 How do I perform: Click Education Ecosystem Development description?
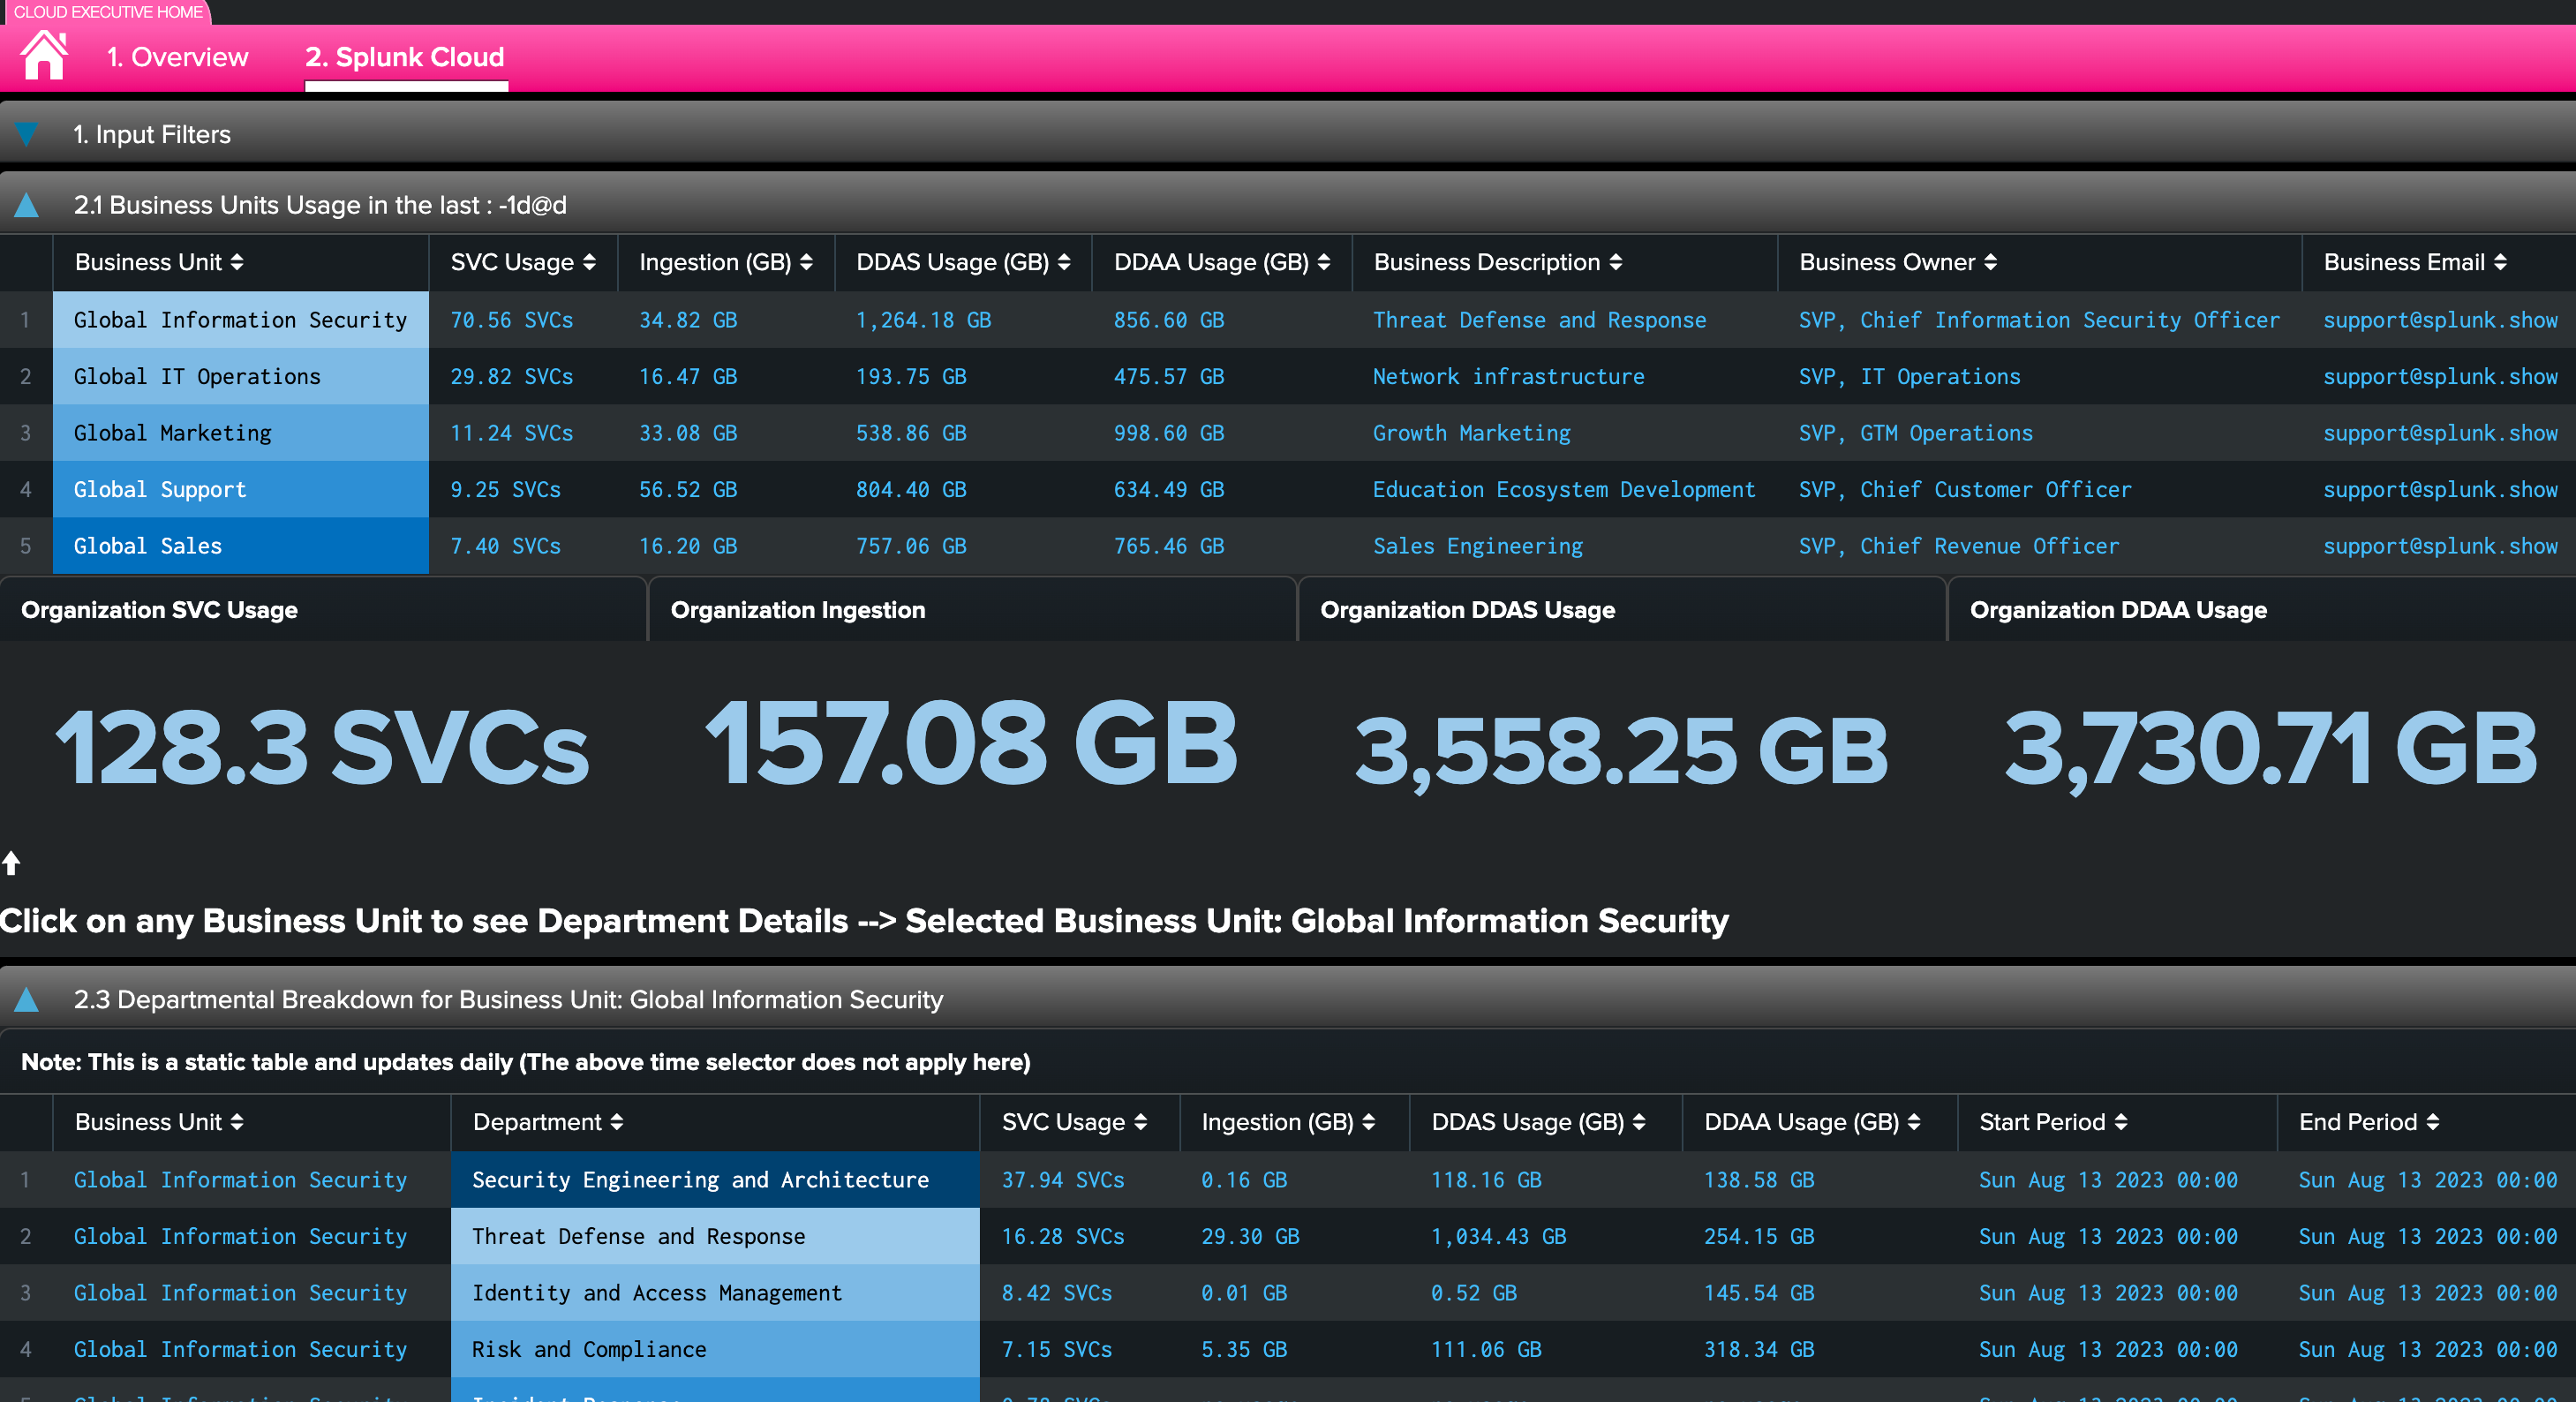1564,489
